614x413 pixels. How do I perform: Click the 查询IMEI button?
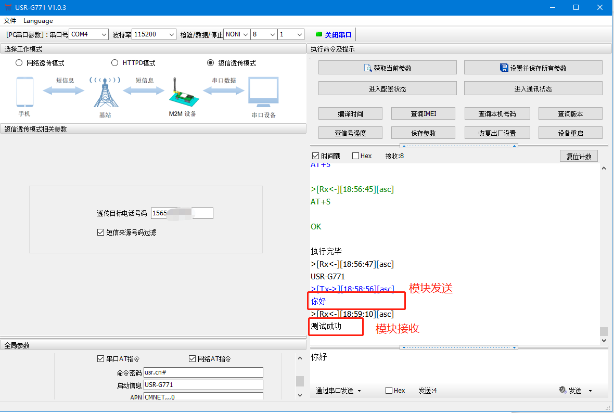point(423,113)
